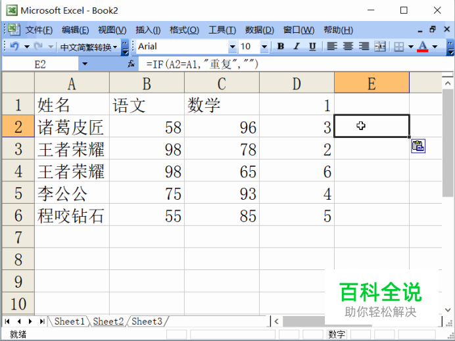Click vertical scrollbar down arrow
Viewport: 455px width, 341px height.
pos(447,310)
